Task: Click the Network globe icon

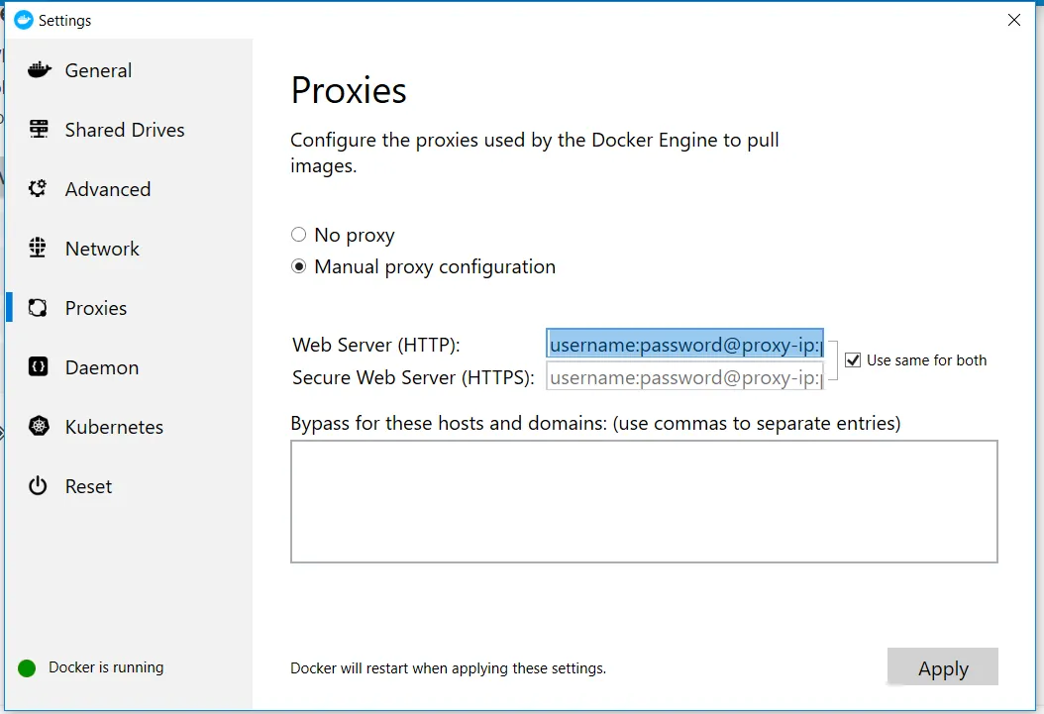Action: pyautogui.click(x=39, y=249)
